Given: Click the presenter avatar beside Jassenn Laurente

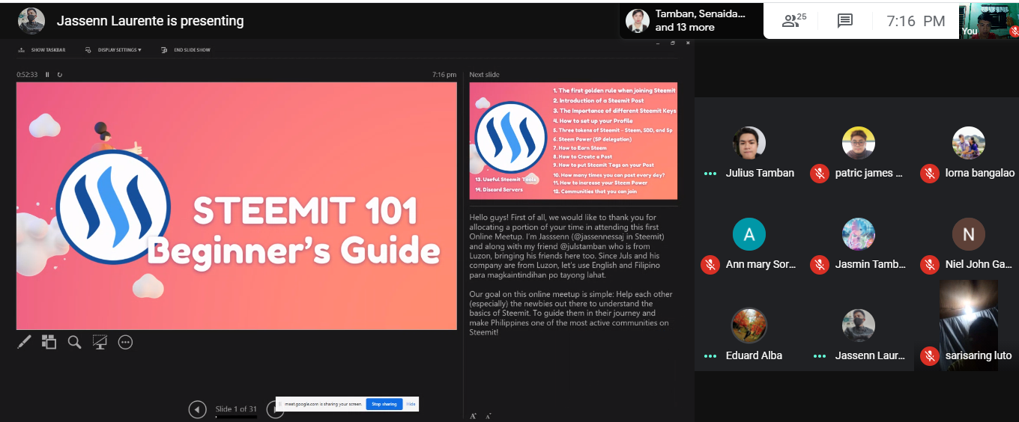Looking at the screenshot, I should [31, 21].
